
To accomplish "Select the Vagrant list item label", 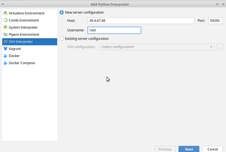I will tap(15, 49).
